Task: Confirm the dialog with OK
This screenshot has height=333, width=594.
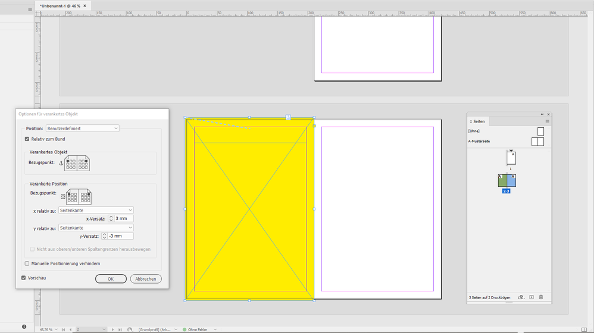Action: [111, 279]
